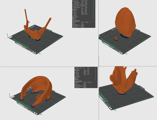This screenshot has width=157, height=120.
Task: Click the orange Outer wall color swatch
Action: 73,1
